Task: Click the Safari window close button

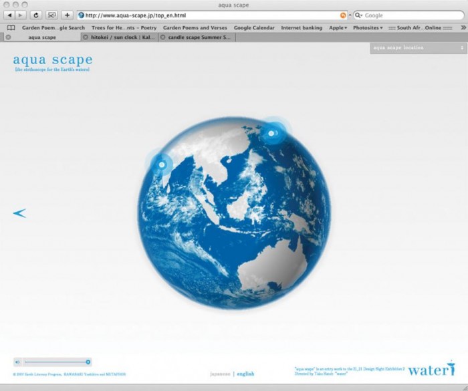Action: 7,5
